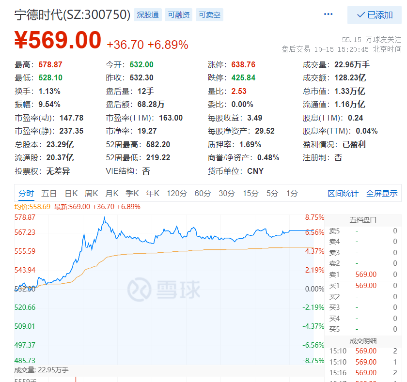Screen dimensions: 407x382
Task: Toggle the 已添加 watchlist button
Action: (x=374, y=15)
